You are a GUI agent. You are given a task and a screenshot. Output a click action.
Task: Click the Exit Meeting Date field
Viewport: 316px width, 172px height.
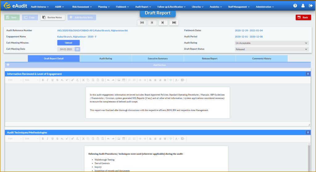tap(66, 49)
